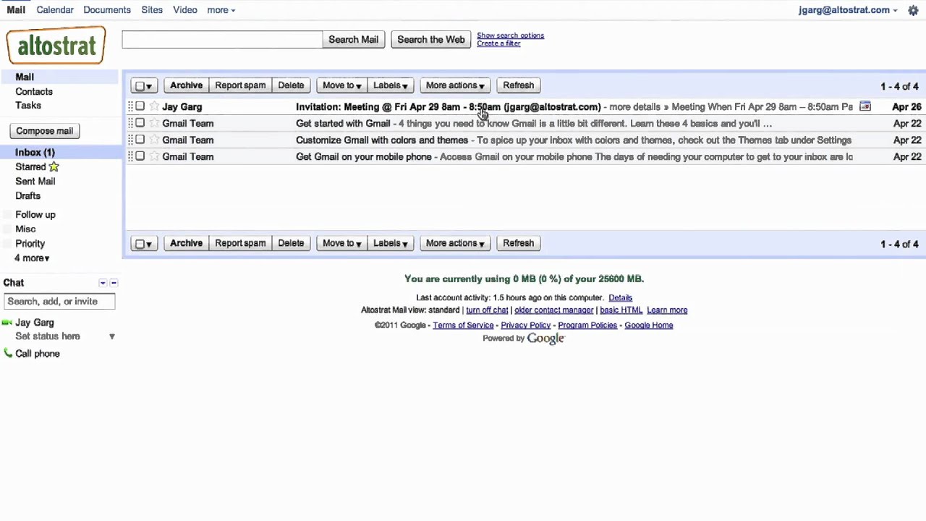Minimize the Chat panel with minus icon

coord(114,283)
